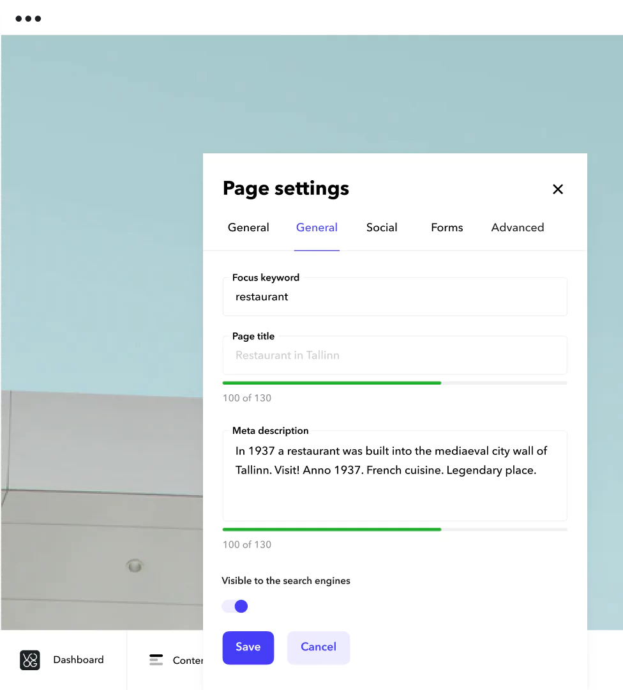623x690 pixels.
Task: Open Dashboard from the bottom bar
Action: 79,659
